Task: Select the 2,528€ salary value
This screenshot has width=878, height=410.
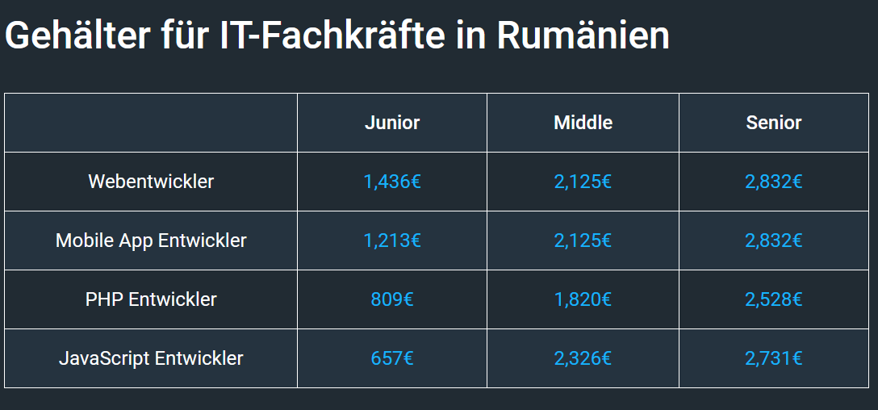Action: pos(774,299)
